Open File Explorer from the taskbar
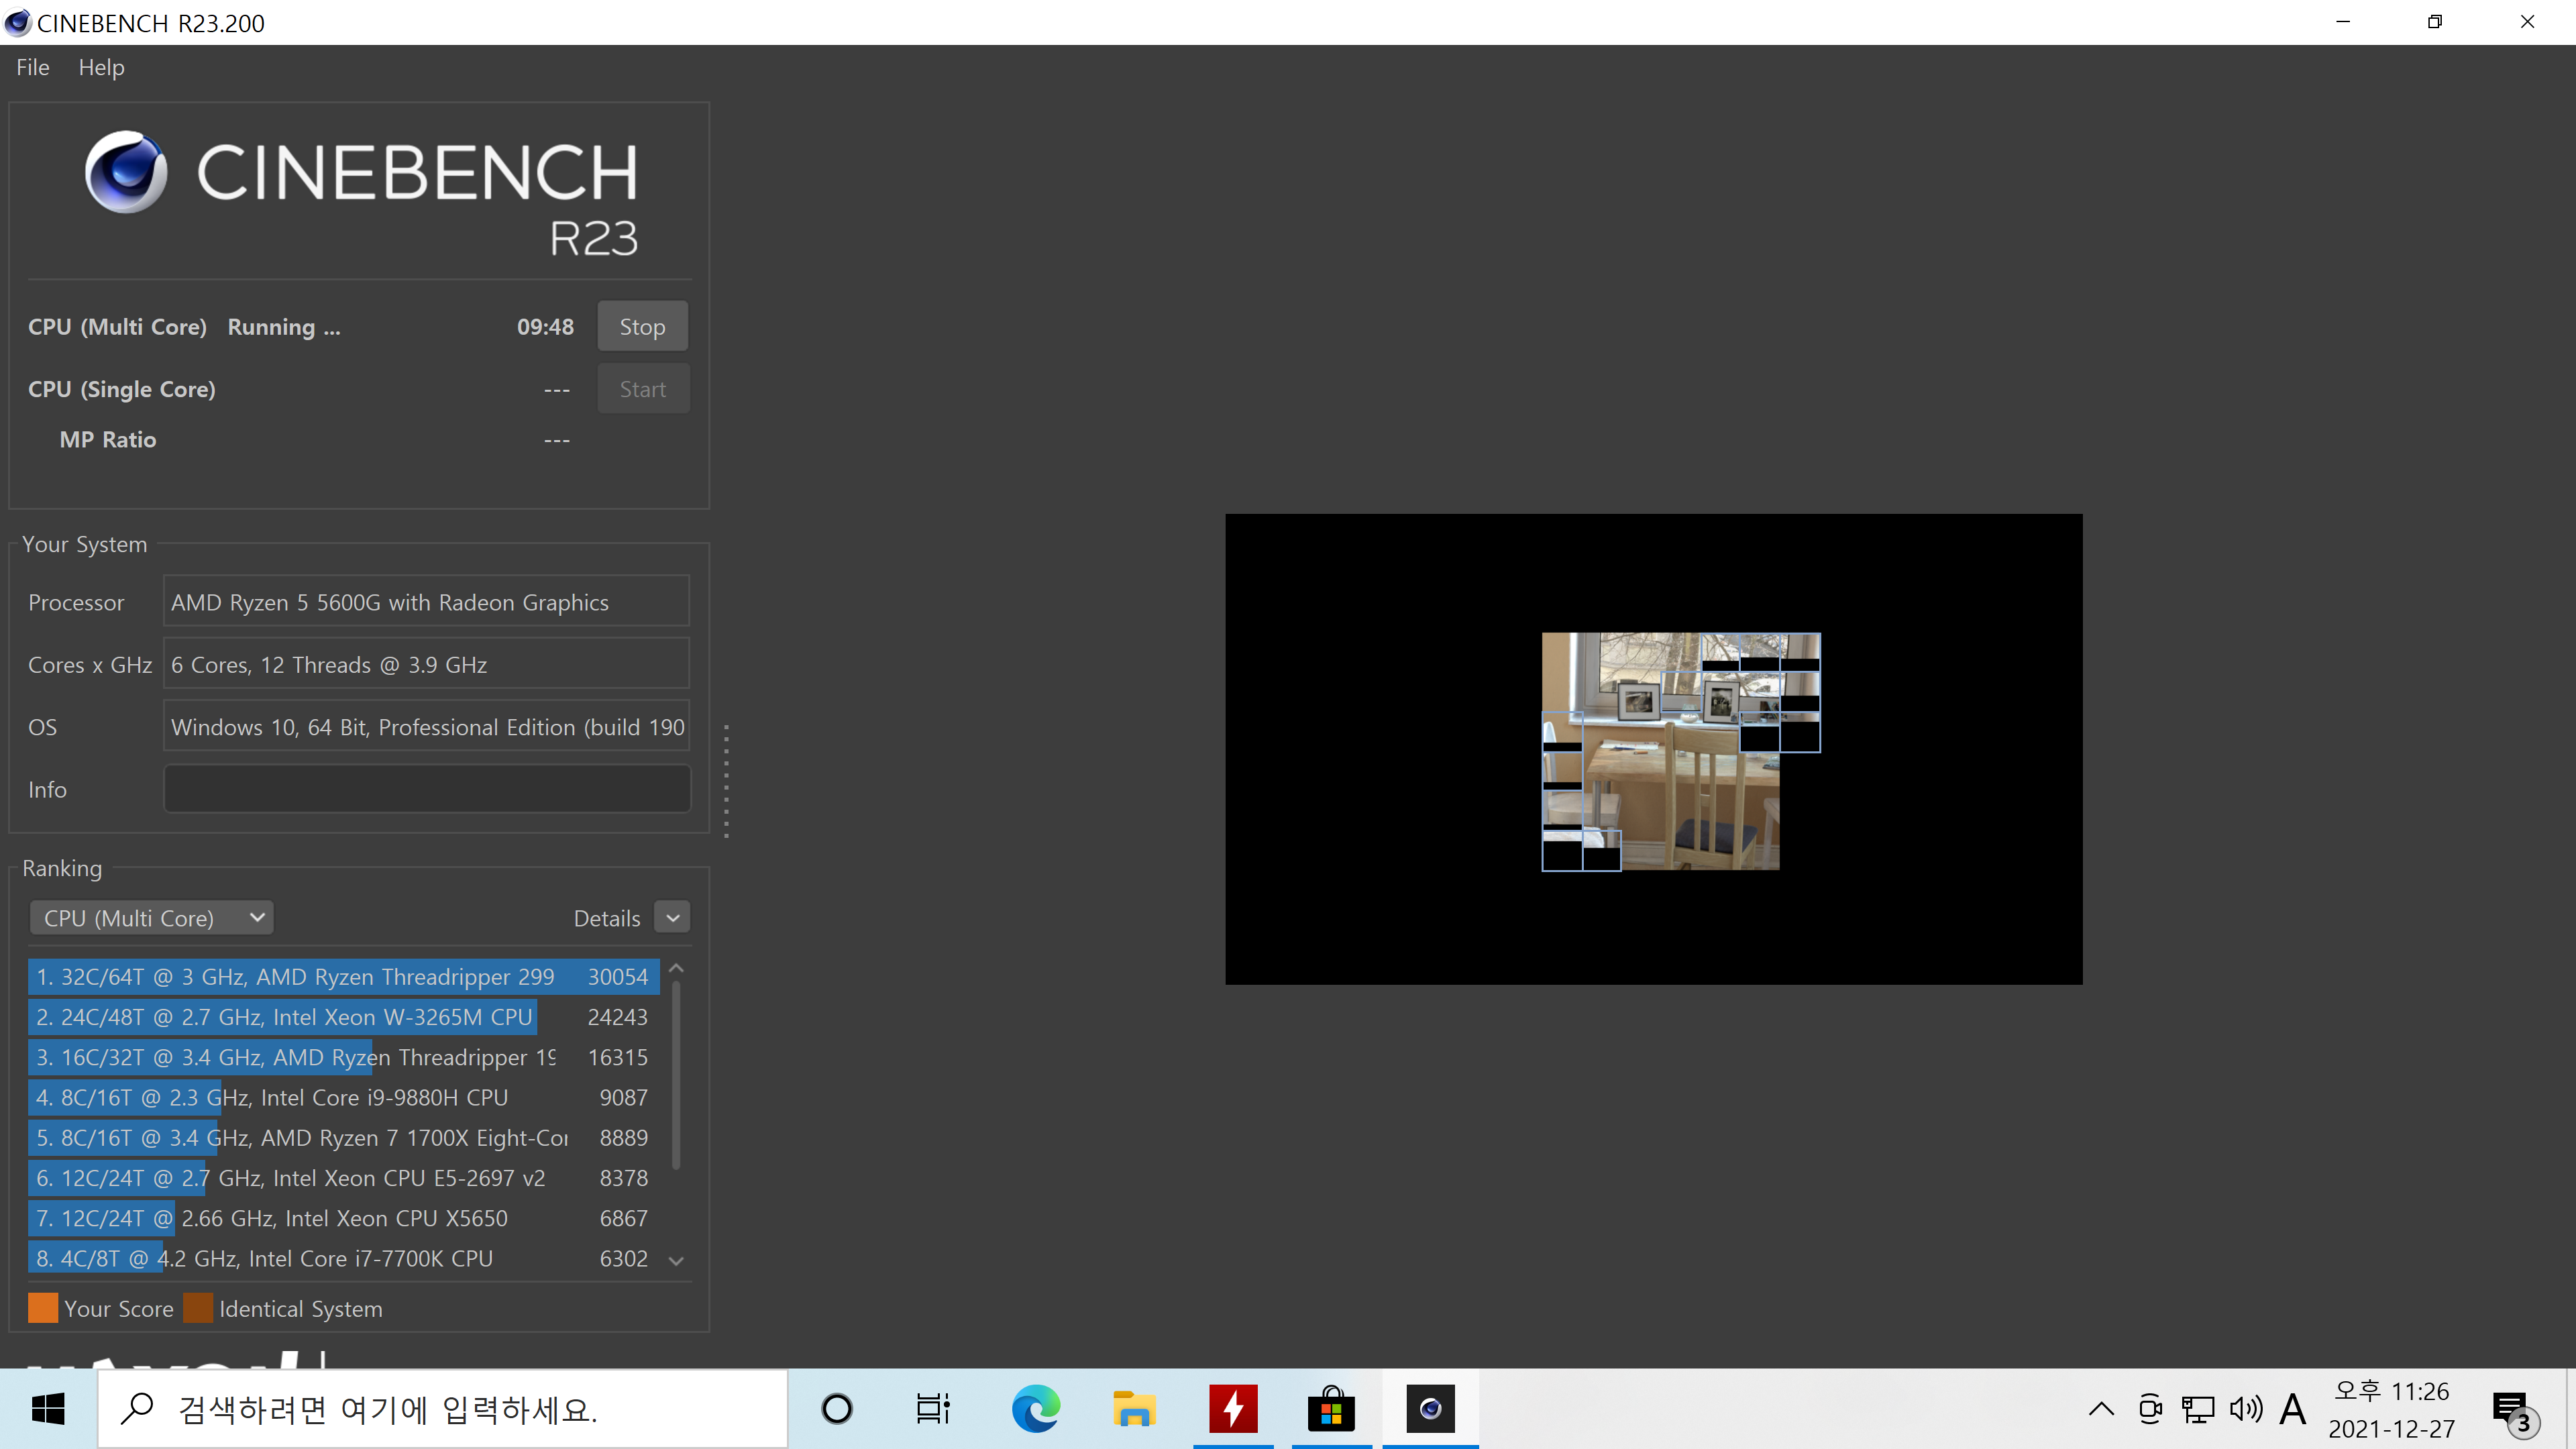The width and height of the screenshot is (2576, 1449). (x=1133, y=1409)
